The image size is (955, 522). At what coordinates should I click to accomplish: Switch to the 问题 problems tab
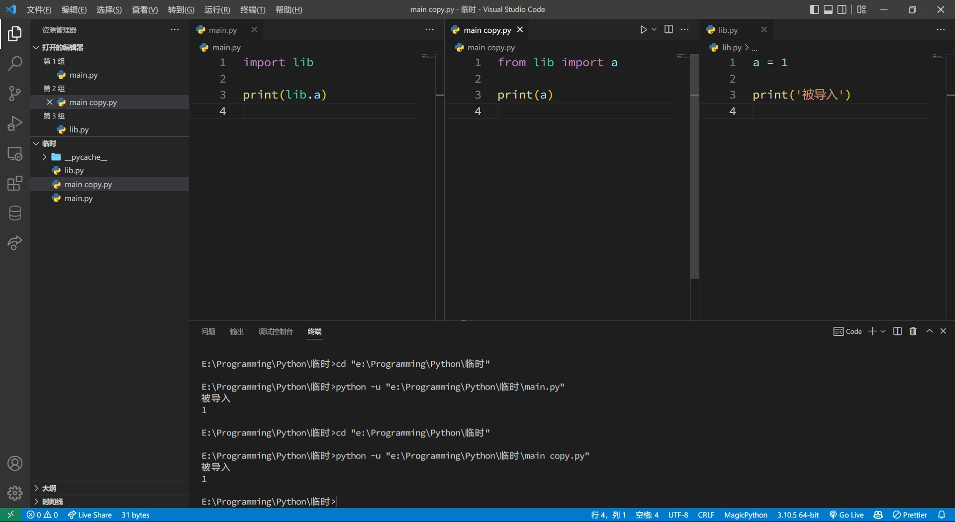(208, 331)
